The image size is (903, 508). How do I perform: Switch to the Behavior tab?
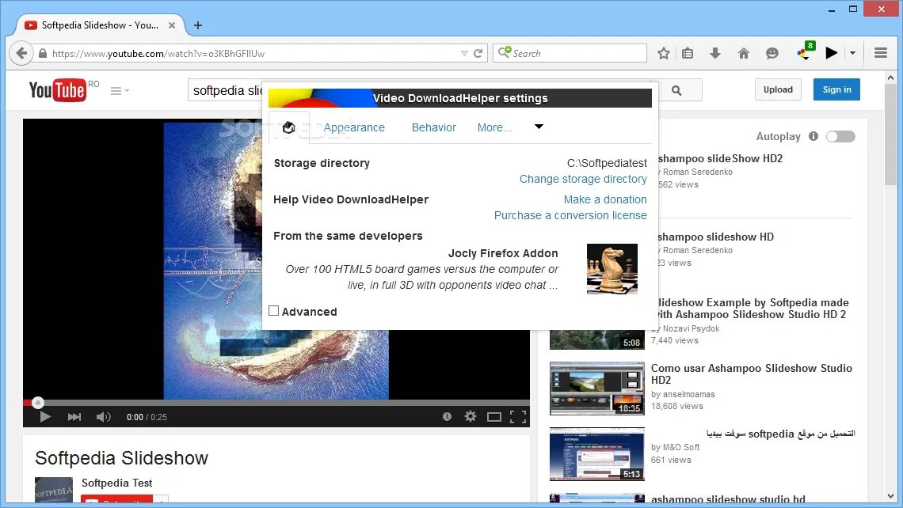pyautogui.click(x=433, y=127)
